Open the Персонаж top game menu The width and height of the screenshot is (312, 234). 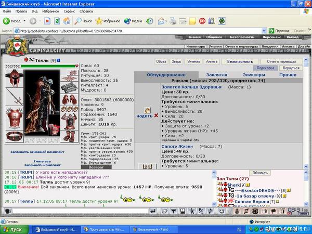[x=271, y=37]
